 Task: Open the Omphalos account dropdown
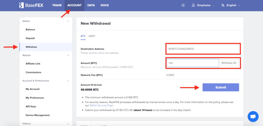click(x=203, y=5)
